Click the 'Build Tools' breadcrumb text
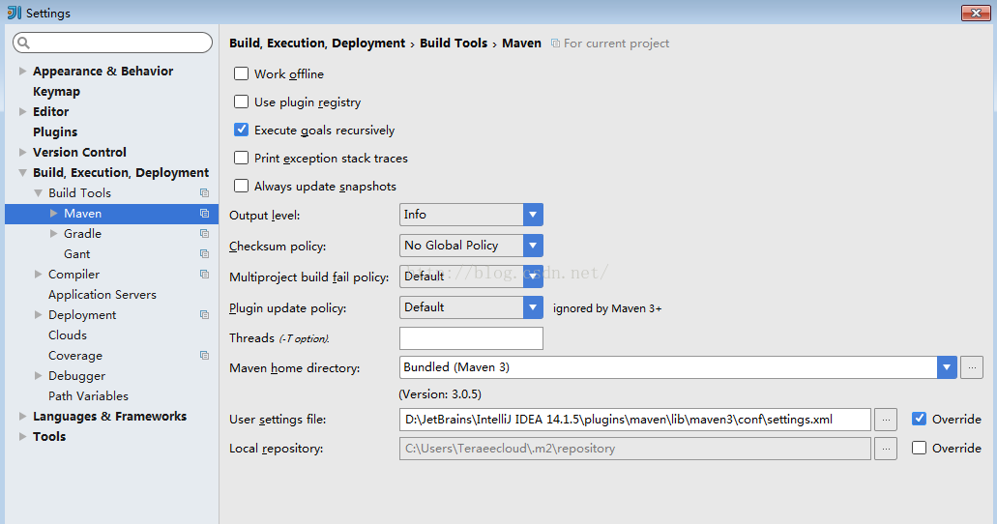This screenshot has height=524, width=997. (454, 44)
